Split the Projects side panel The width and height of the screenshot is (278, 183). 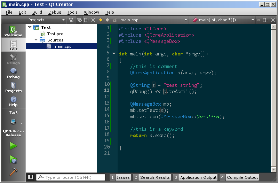click(87, 20)
